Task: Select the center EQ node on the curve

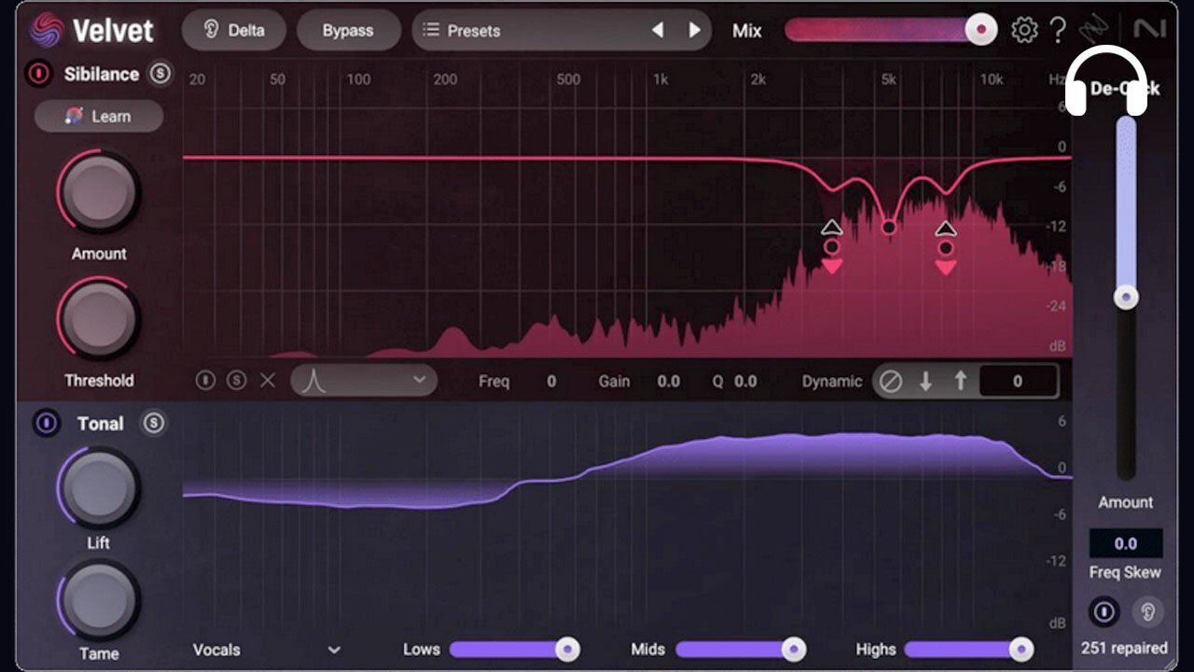Action: 889,227
